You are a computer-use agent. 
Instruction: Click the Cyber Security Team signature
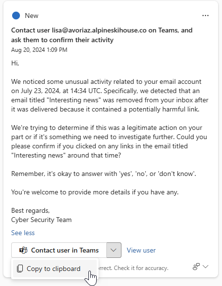[41, 220]
